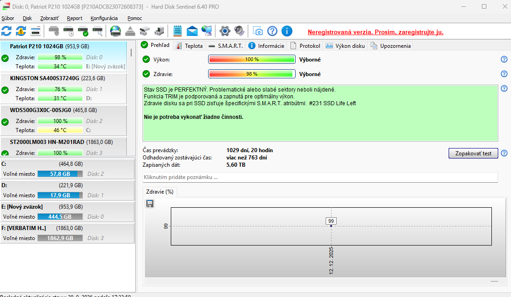Click the disk with clock toolbar icon
Image resolution: width=511 pixels, height=297 pixels.
point(68,31)
